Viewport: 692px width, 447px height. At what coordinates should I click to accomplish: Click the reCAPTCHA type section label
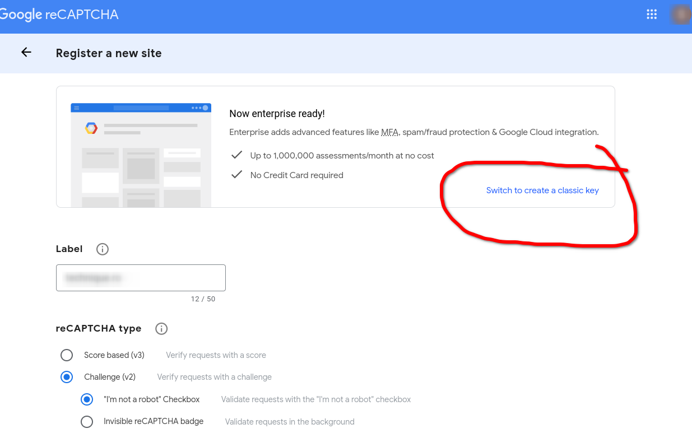click(x=99, y=329)
